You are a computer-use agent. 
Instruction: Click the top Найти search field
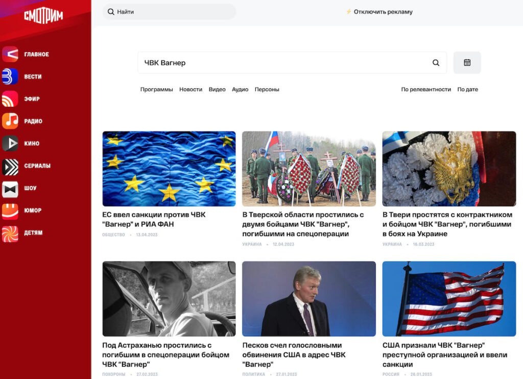(169, 12)
